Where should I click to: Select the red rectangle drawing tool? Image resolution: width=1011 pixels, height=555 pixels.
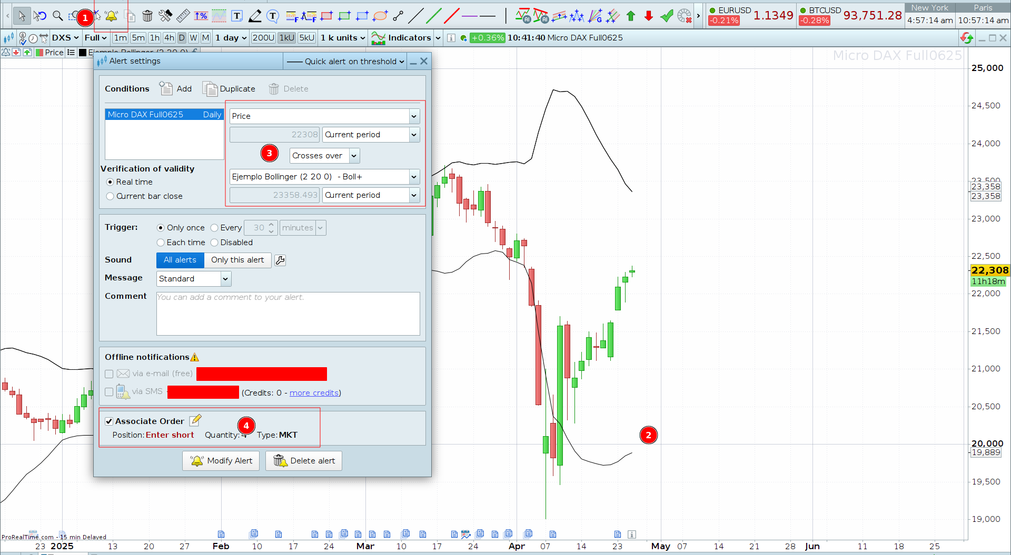(326, 16)
